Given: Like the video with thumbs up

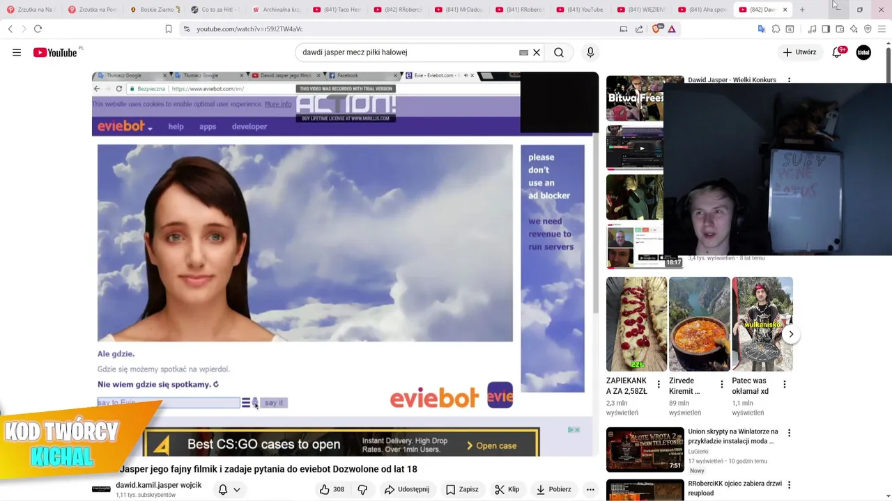Looking at the screenshot, I should [332, 489].
